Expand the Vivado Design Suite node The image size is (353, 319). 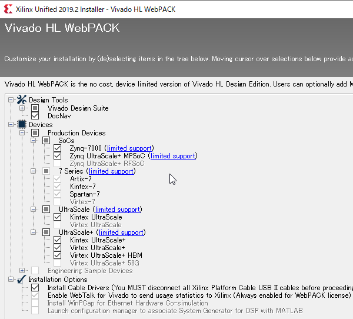22,108
